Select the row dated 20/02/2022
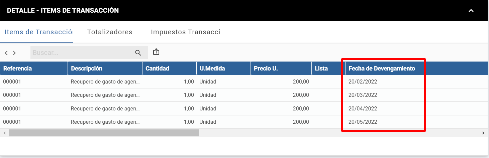 click(x=243, y=81)
